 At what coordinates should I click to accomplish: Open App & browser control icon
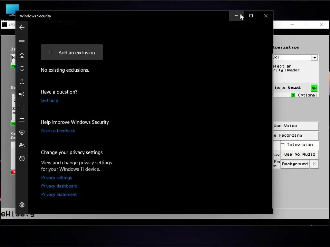[x=22, y=107]
